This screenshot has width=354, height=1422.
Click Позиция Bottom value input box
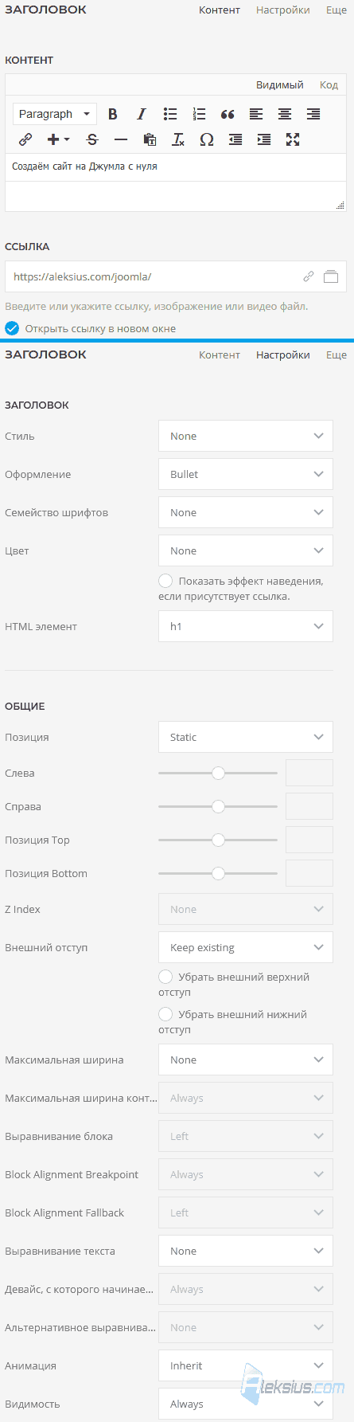tap(309, 873)
